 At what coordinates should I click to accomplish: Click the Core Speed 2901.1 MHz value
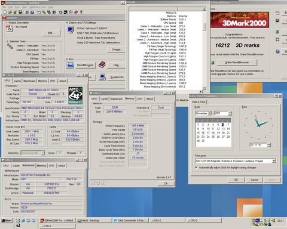coord(32,131)
